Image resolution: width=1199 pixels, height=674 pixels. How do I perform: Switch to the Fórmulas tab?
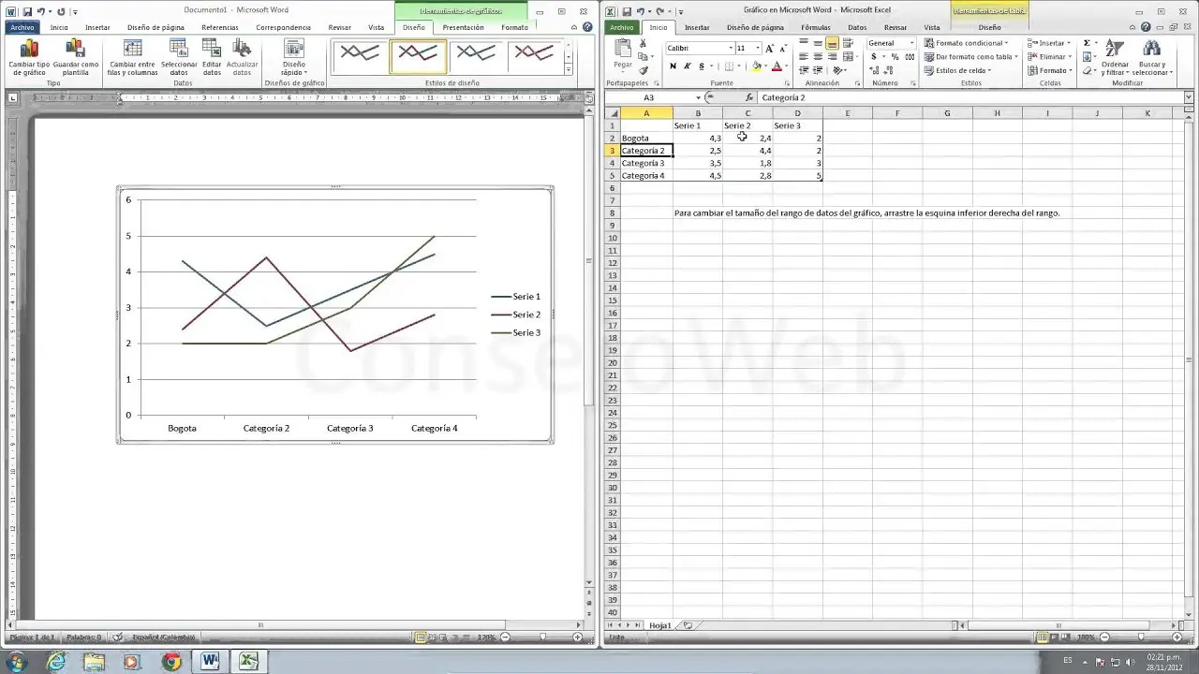815,27
